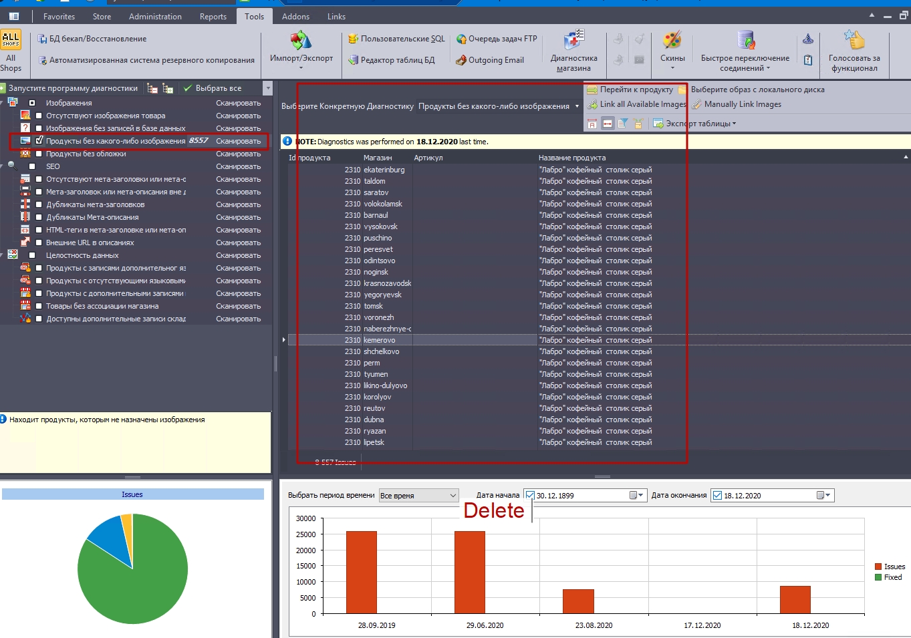Open the Addons tab
Screen dimensions: 911x638
pos(295,17)
